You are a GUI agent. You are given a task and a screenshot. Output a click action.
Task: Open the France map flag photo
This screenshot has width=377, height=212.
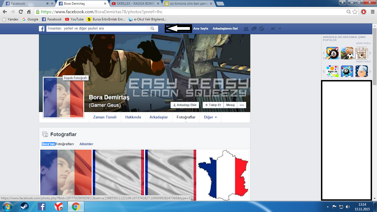tap(223, 175)
